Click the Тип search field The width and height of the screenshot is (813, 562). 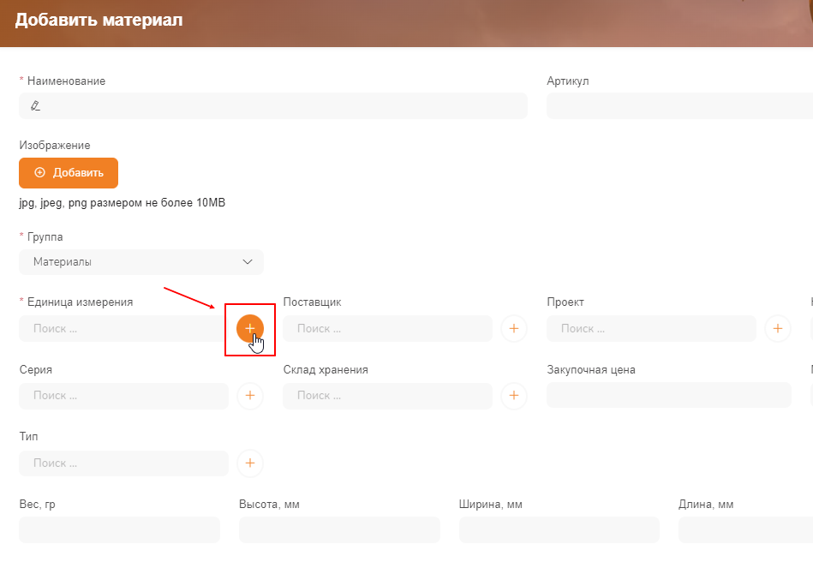(x=123, y=463)
